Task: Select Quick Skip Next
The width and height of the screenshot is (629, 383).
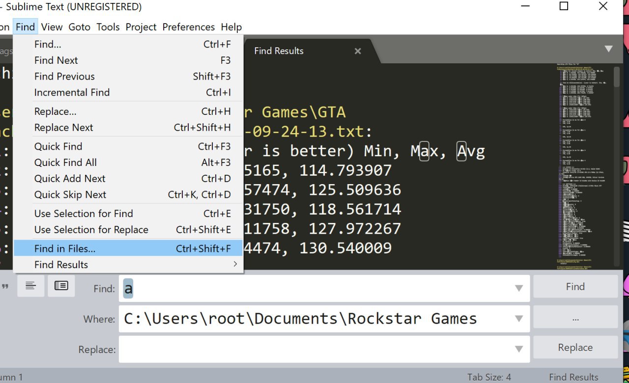Action: click(128, 195)
